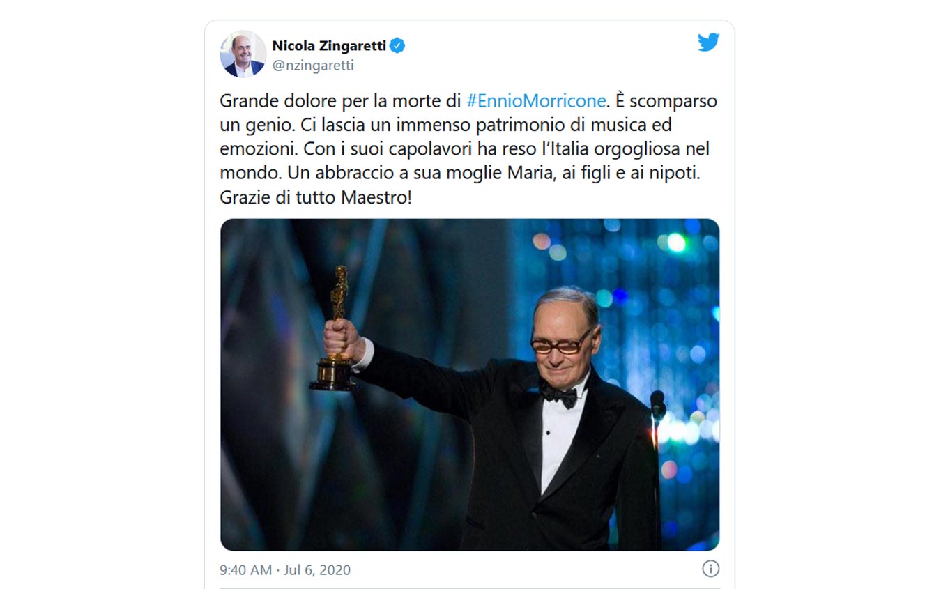Image resolution: width=941 pixels, height=589 pixels.
Task: Click the red-framed glasses in photo
Action: (560, 343)
